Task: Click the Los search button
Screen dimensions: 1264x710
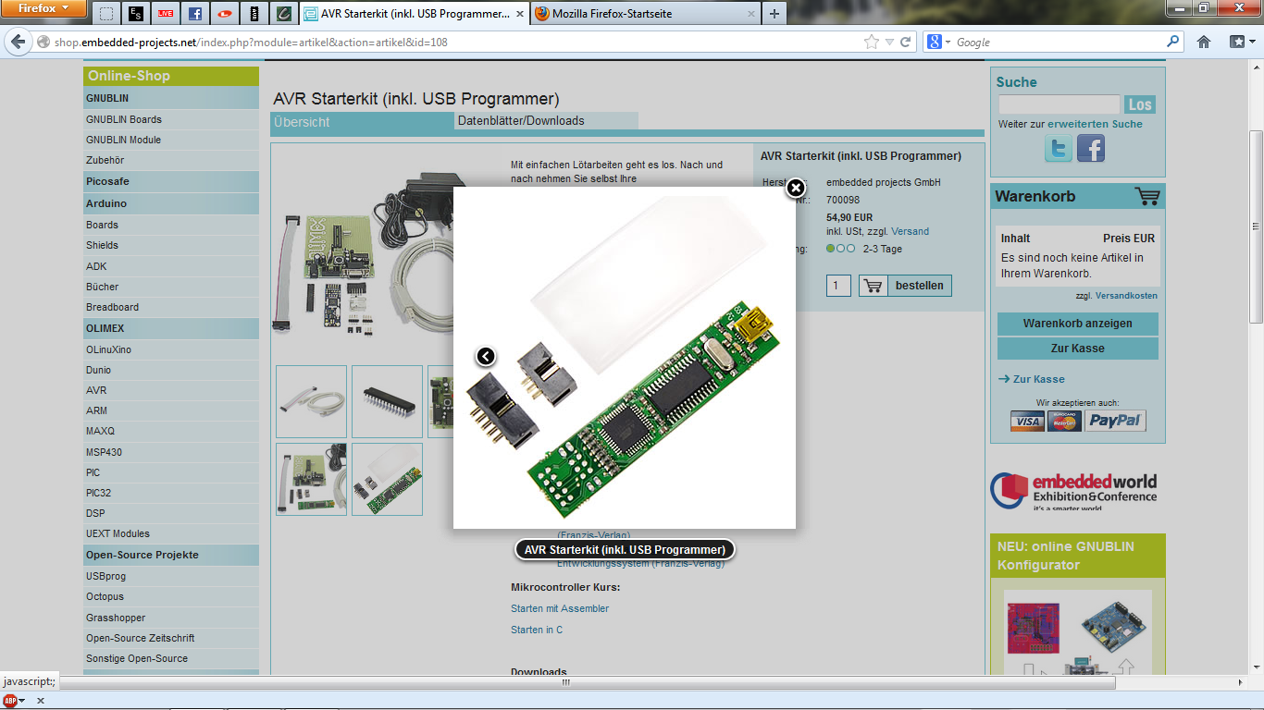Action: [1140, 104]
